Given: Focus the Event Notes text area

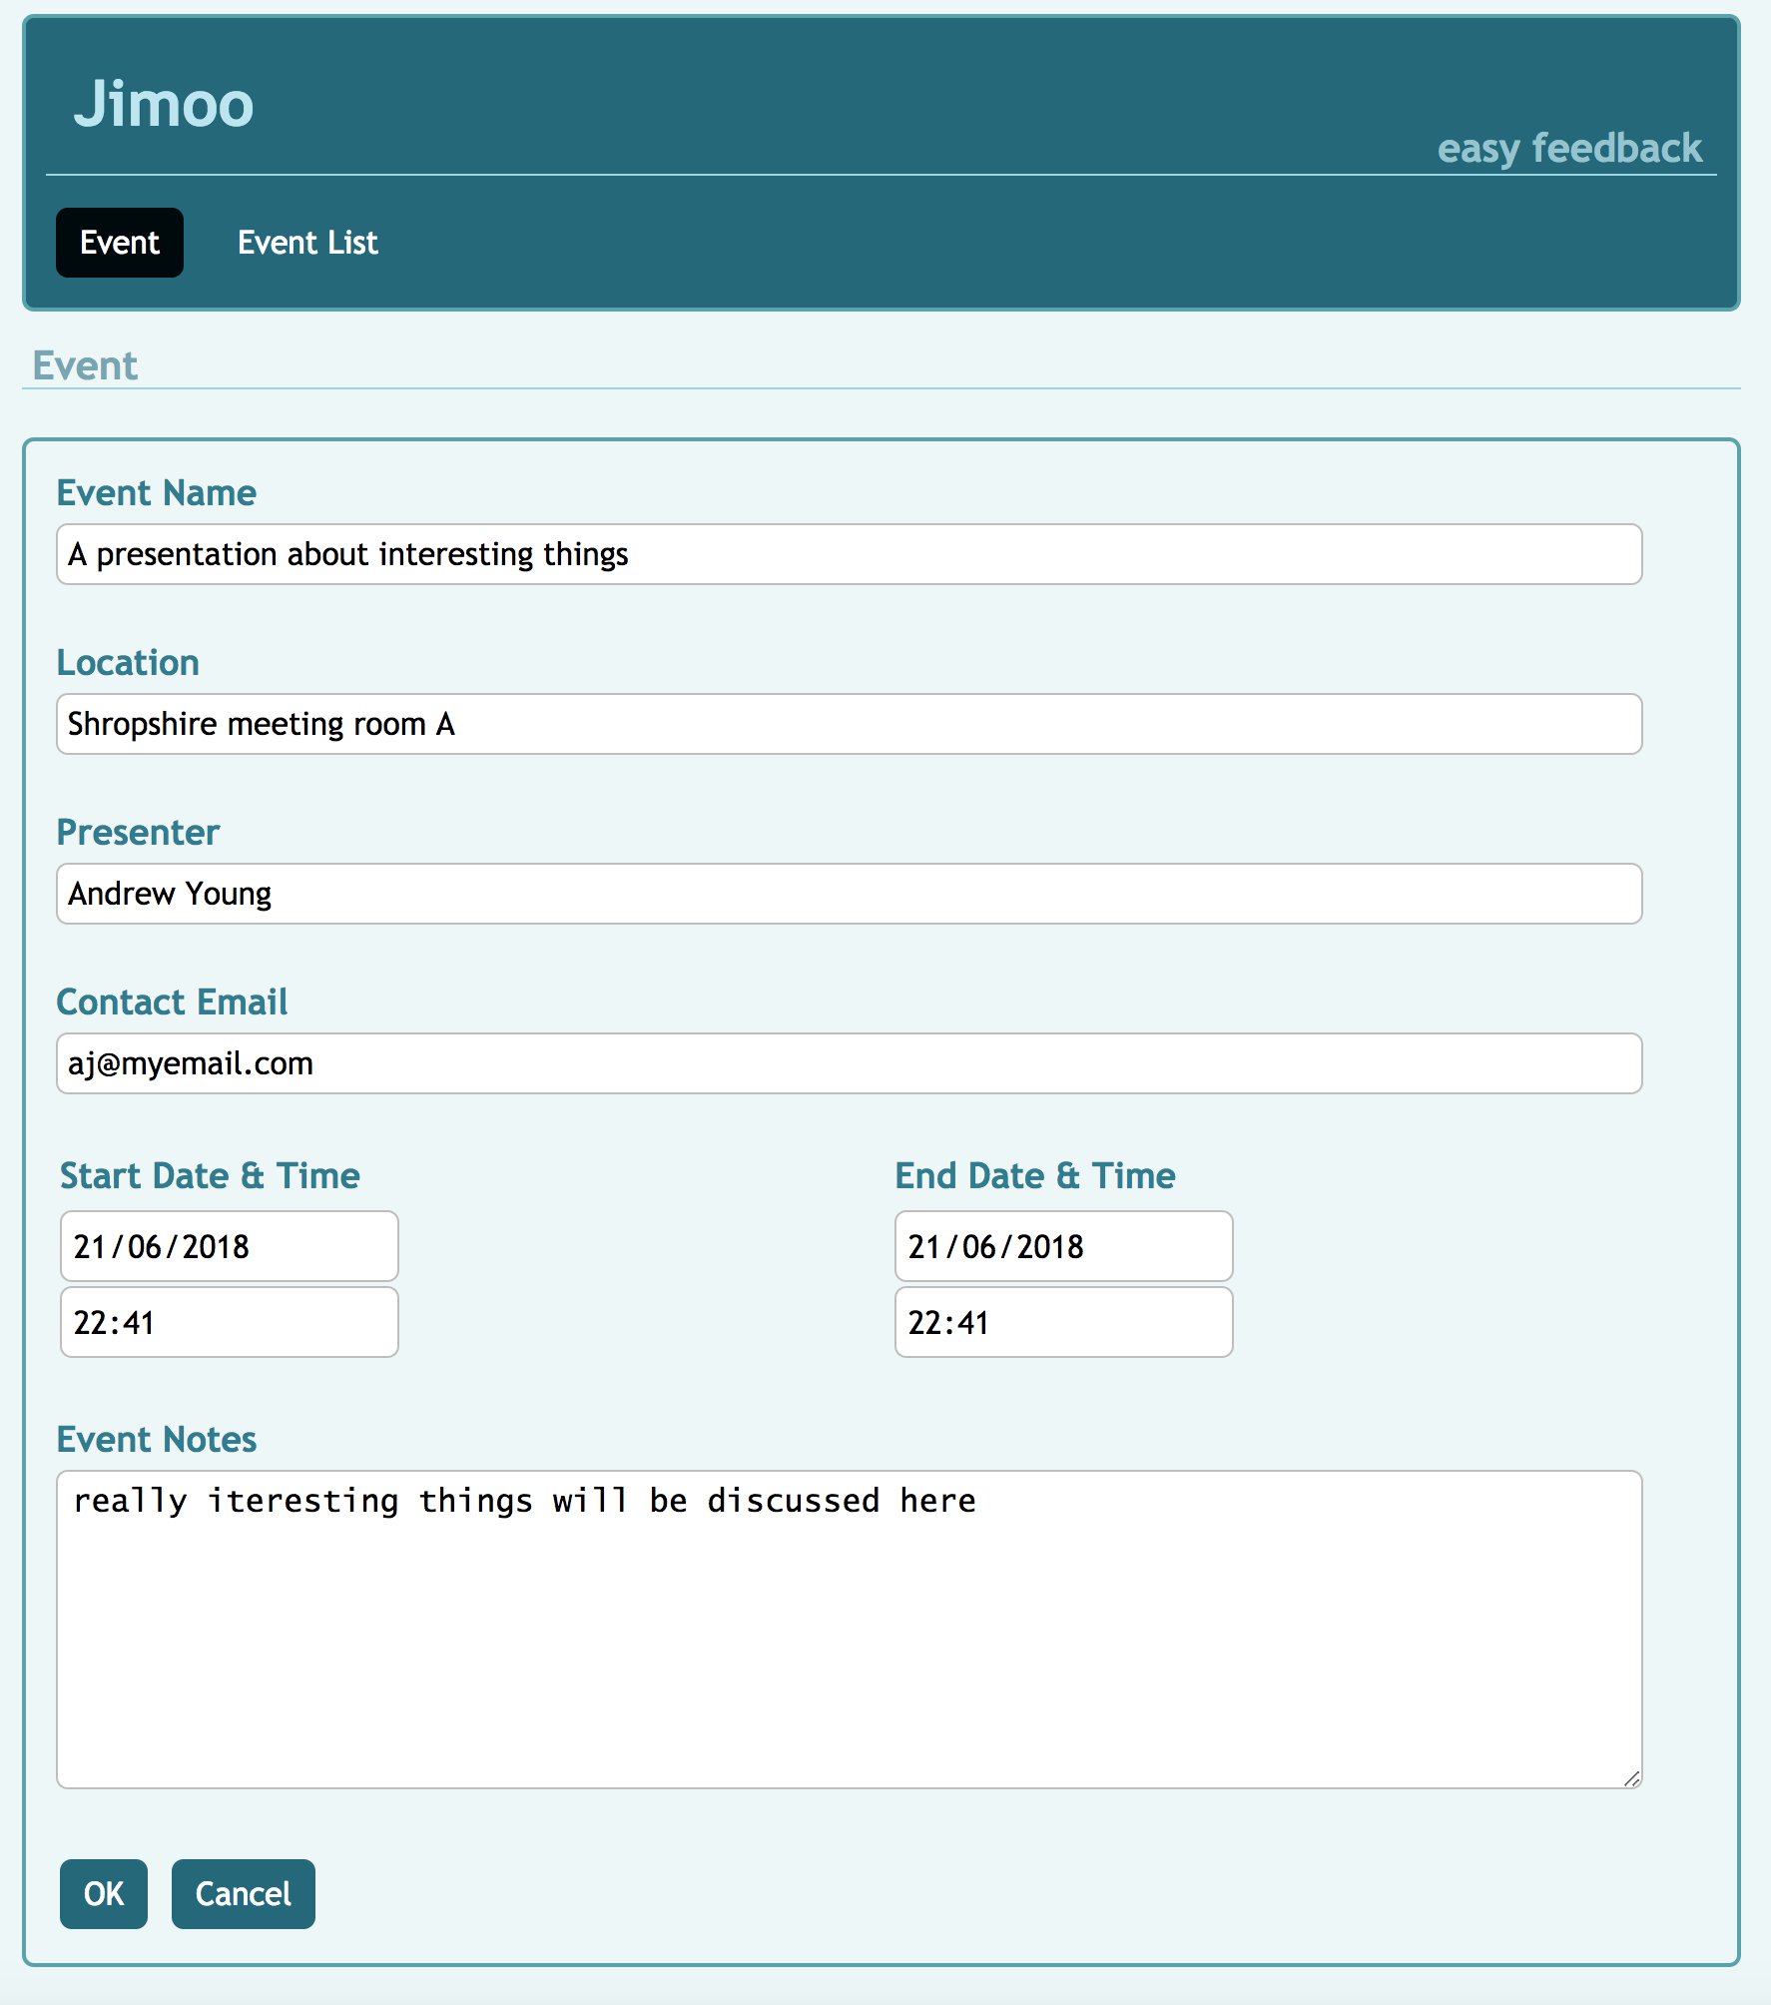Looking at the screenshot, I should coord(849,1628).
